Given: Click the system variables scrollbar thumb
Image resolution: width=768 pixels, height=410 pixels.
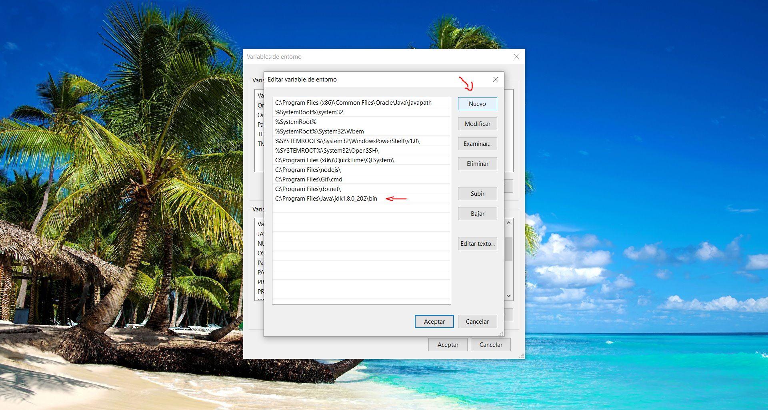Looking at the screenshot, I should (x=508, y=249).
